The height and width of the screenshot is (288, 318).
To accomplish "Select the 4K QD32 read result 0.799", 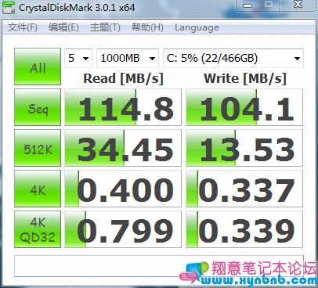I will pos(123,229).
